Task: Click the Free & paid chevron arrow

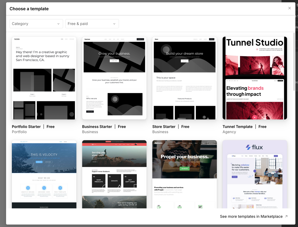Action: [114, 24]
